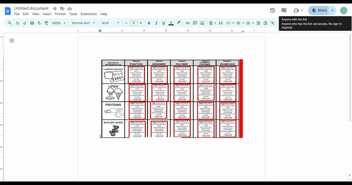Star the Untitled document
352x185 pixels.
click(x=55, y=9)
